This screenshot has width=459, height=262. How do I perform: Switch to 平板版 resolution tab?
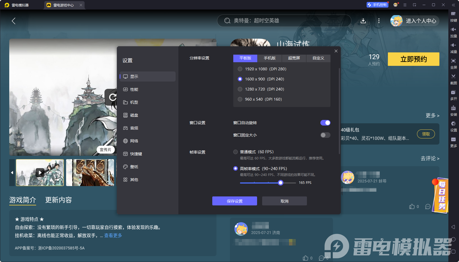pos(245,58)
